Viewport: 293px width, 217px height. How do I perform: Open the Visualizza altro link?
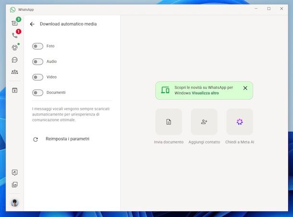(205, 93)
